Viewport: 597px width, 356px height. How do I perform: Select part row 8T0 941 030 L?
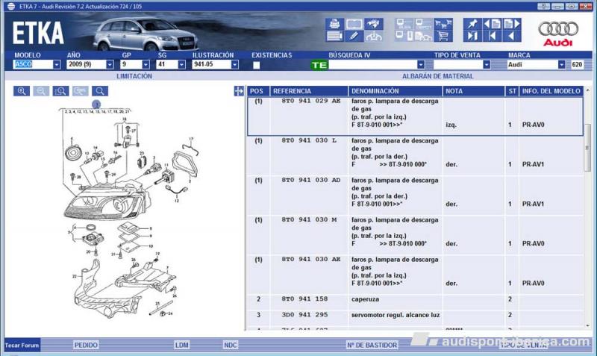[415, 156]
